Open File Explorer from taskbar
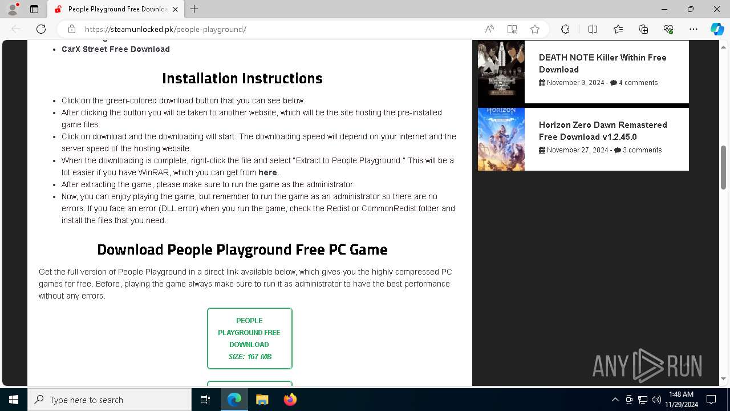This screenshot has width=730, height=411. click(x=262, y=400)
